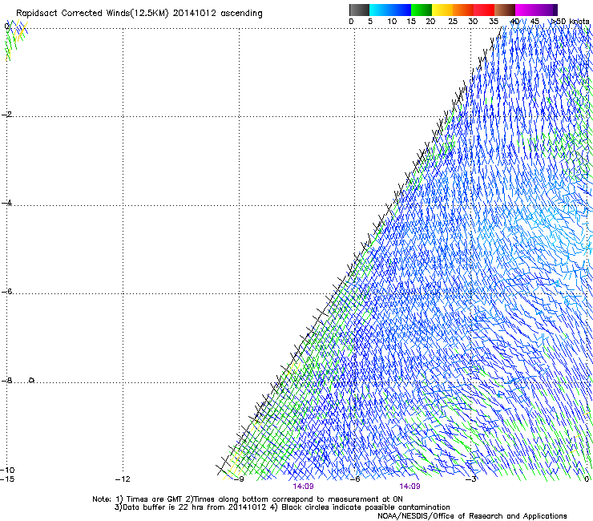This screenshot has height=521, width=593.
Task: Click the red 30-35 knots color swatch
Action: point(484,10)
